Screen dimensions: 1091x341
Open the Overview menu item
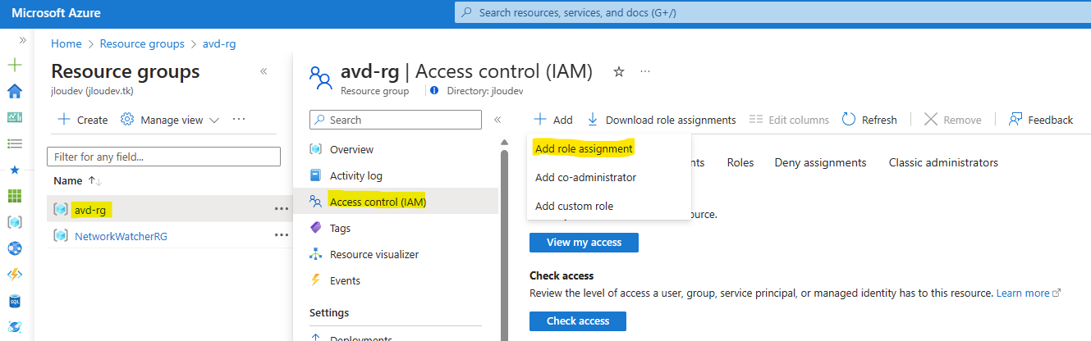point(351,150)
